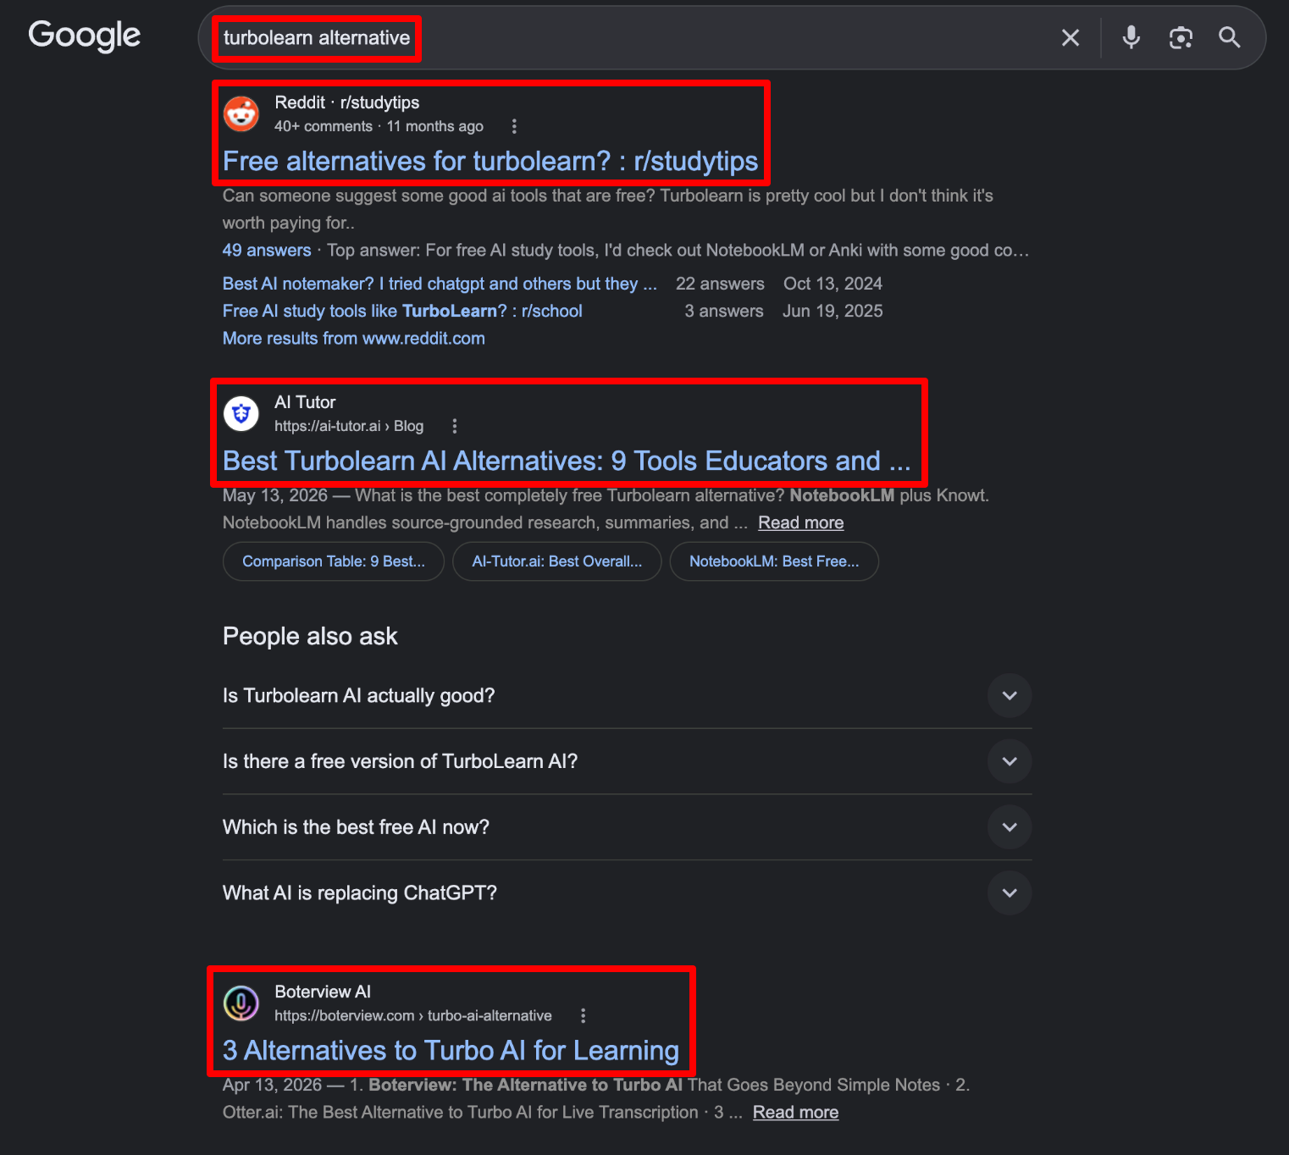Image resolution: width=1289 pixels, height=1155 pixels.
Task: Click 'More results from www.reddit.com'
Action: point(354,338)
